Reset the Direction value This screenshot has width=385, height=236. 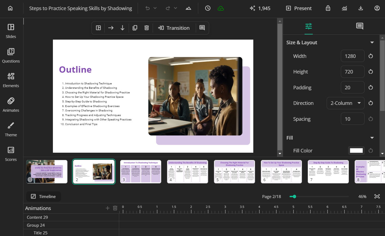[371, 103]
